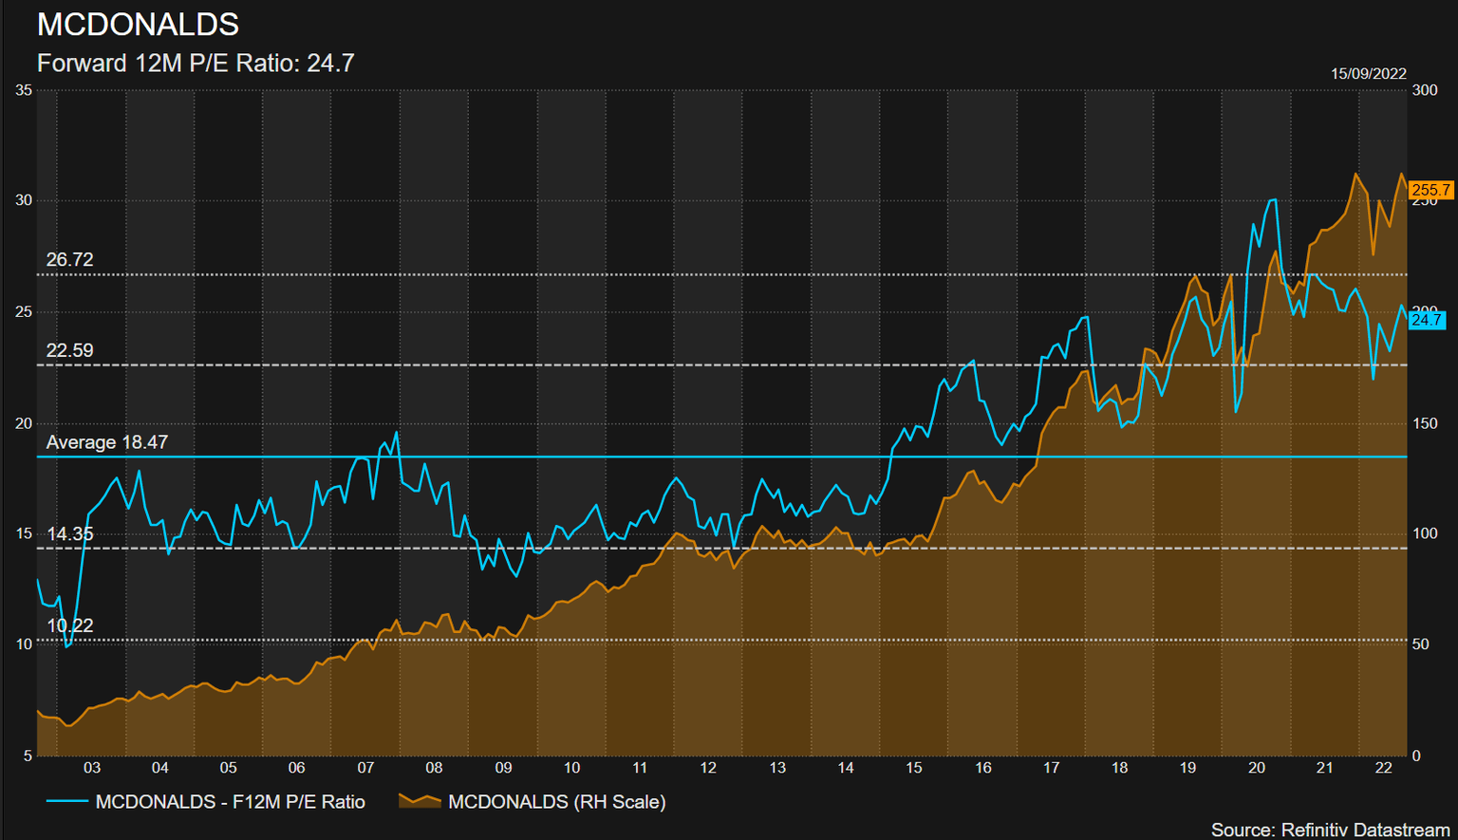
Task: Click x-axis year label 18
Action: pyautogui.click(x=1120, y=768)
